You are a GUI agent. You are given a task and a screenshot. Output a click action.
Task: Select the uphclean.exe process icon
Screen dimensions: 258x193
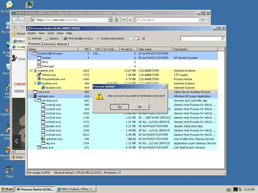43,139
